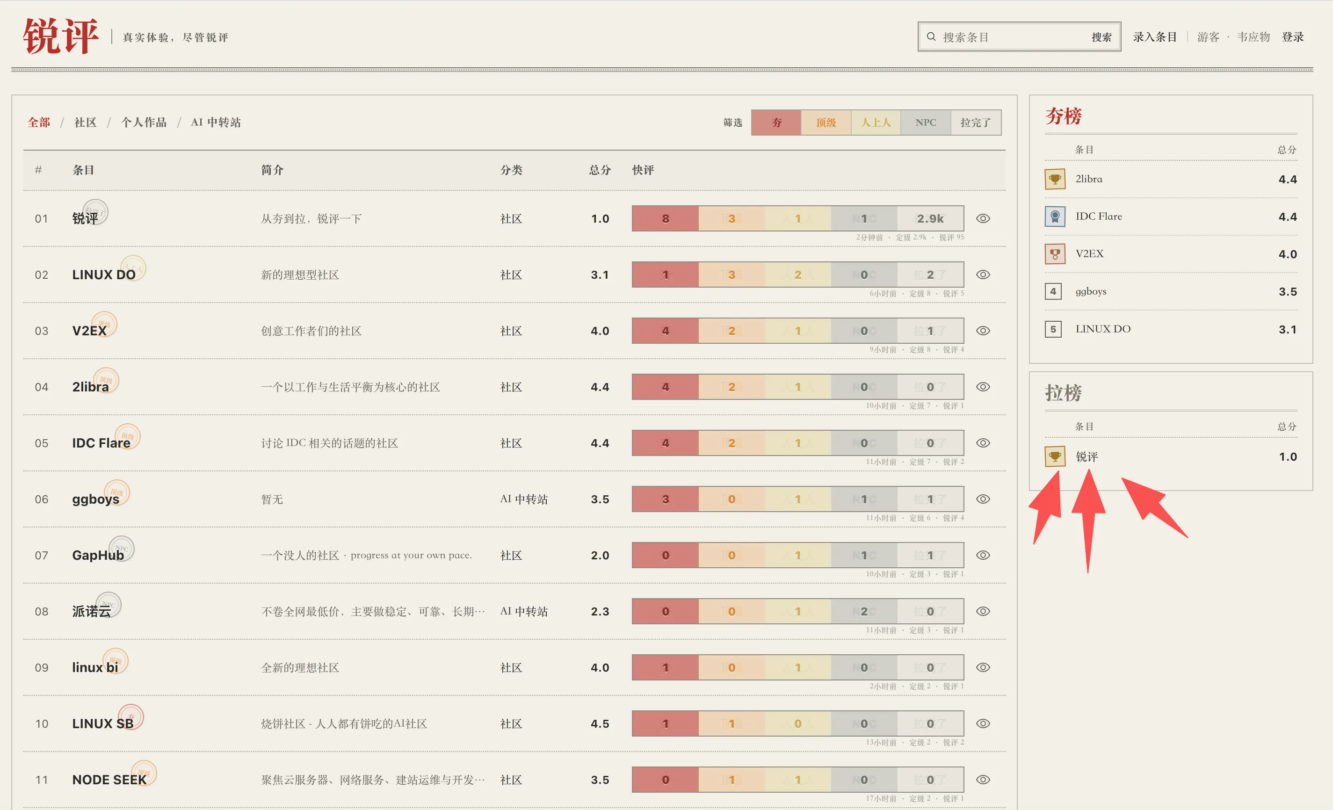The width and height of the screenshot is (1333, 810).
Task: Toggle the eye icon on the ggboys table row
Action: coord(983,499)
